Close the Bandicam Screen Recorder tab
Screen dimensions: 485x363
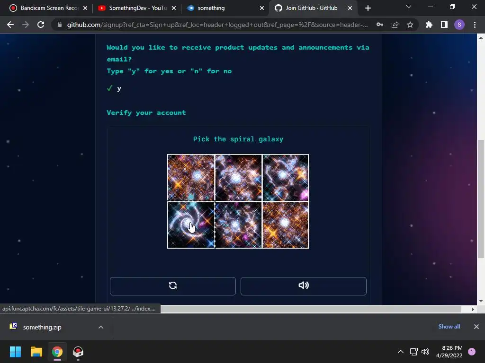coord(85,8)
